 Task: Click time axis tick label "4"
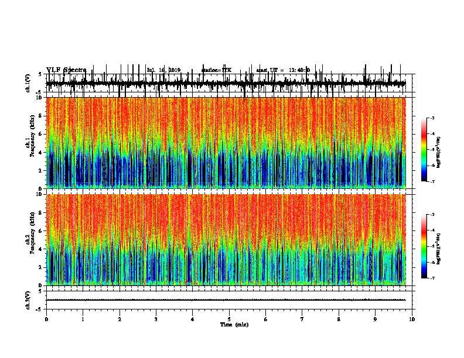pos(193,319)
